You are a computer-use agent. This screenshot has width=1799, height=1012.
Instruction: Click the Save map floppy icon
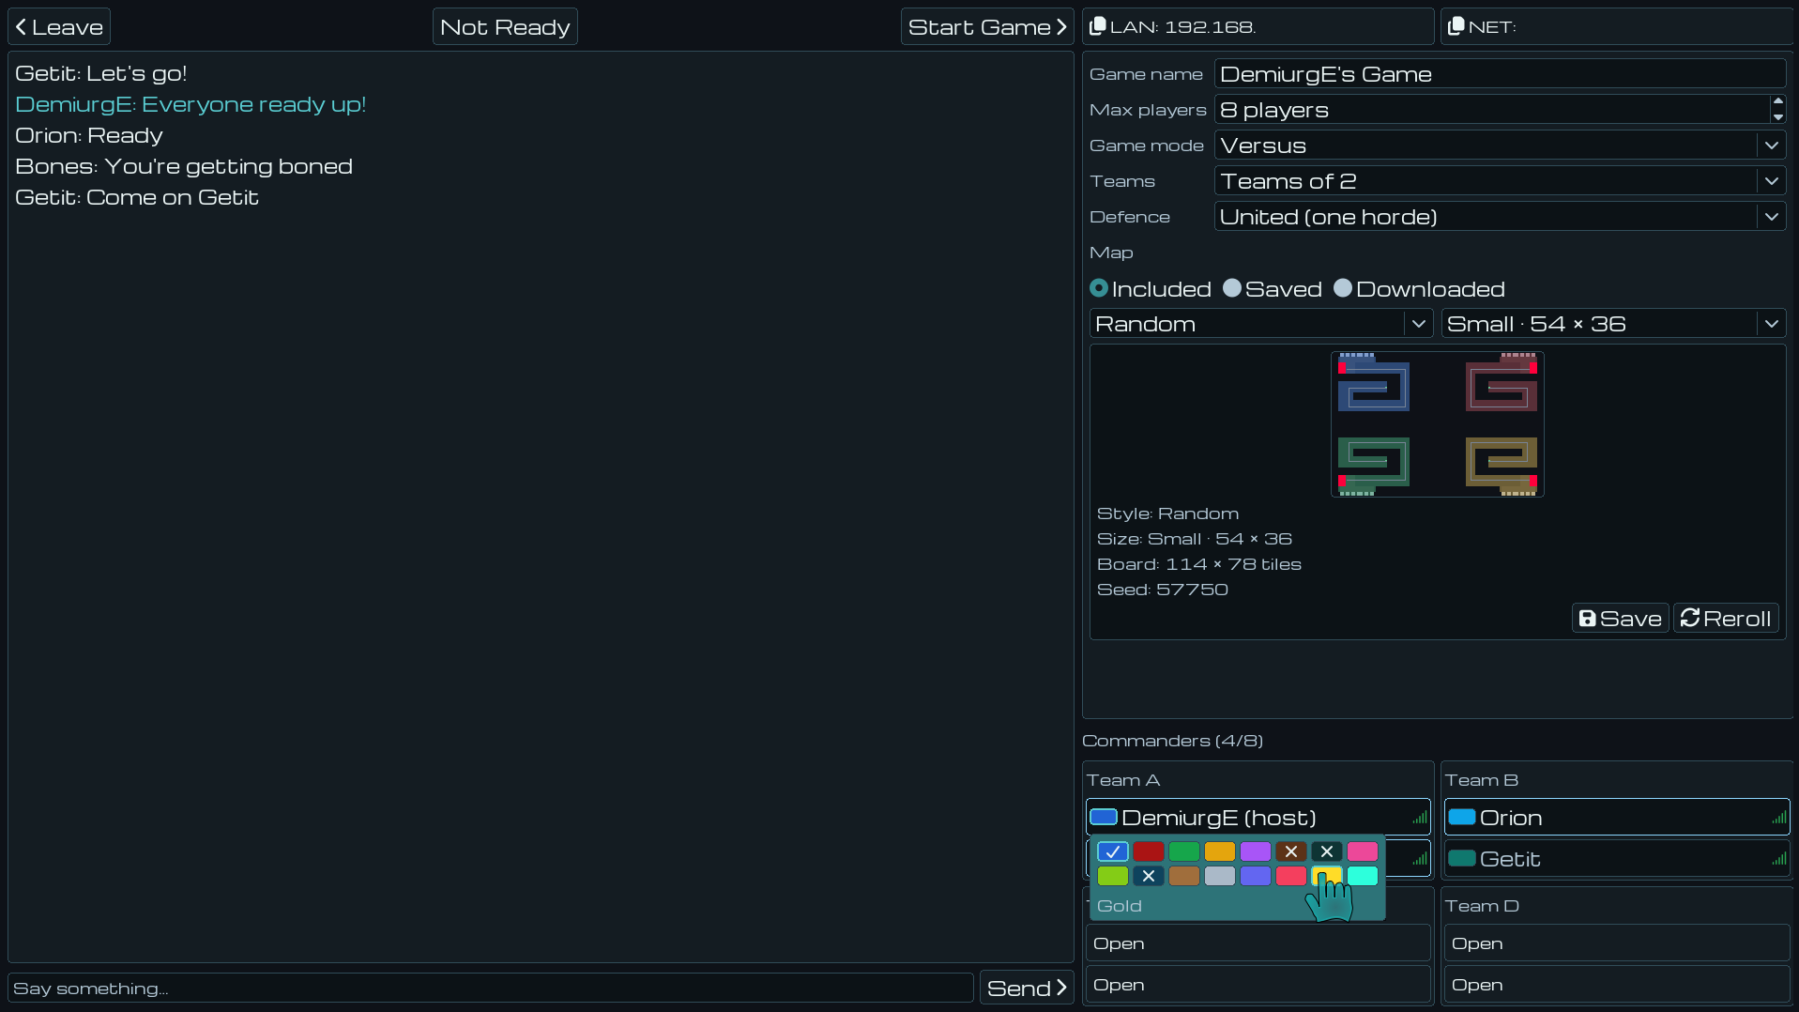[1588, 619]
